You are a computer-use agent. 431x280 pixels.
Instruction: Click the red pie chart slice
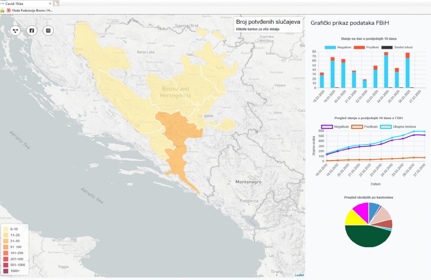tap(385, 224)
